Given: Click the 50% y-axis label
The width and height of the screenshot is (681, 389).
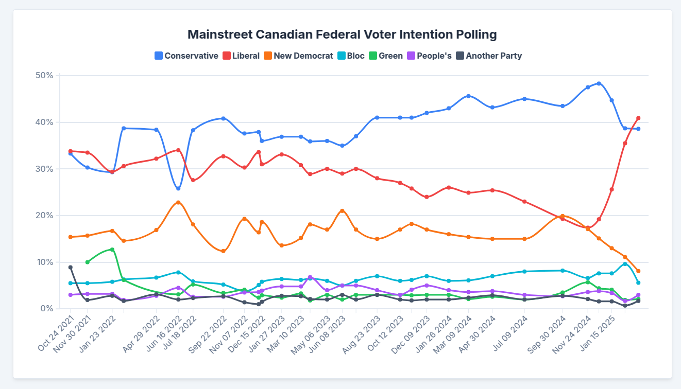Looking at the screenshot, I should (x=44, y=76).
